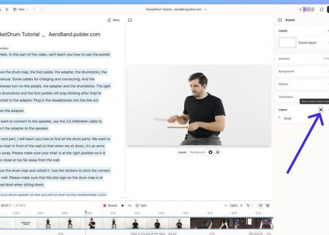
Task: Click the save current frame camera icon
Action: click(x=321, y=110)
